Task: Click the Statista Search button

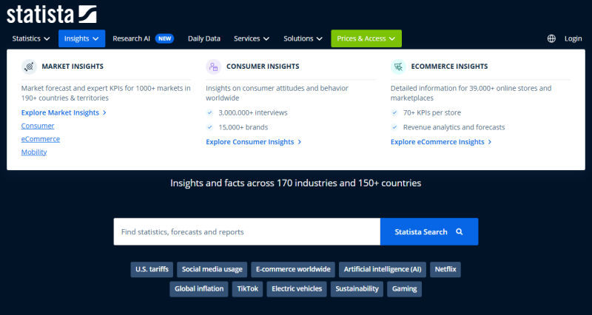Action: pyautogui.click(x=429, y=231)
